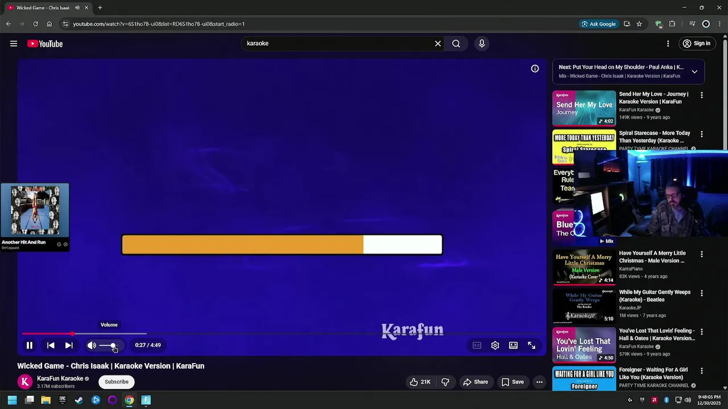This screenshot has height=409, width=728.
Task: Subscribe to KaraFun Karaoke
Action: pyautogui.click(x=117, y=382)
